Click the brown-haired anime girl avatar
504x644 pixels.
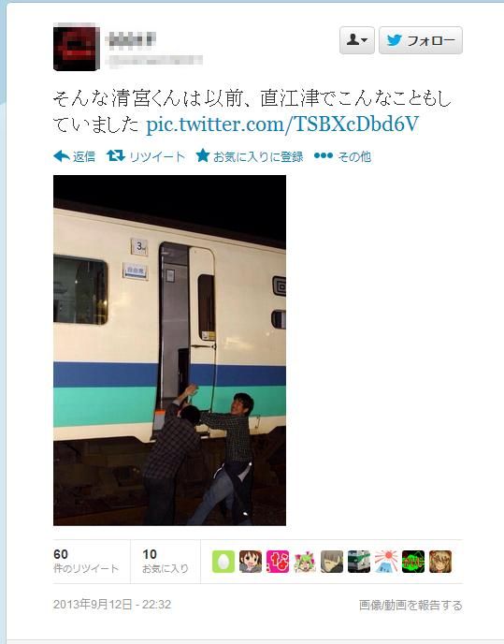coord(251,562)
